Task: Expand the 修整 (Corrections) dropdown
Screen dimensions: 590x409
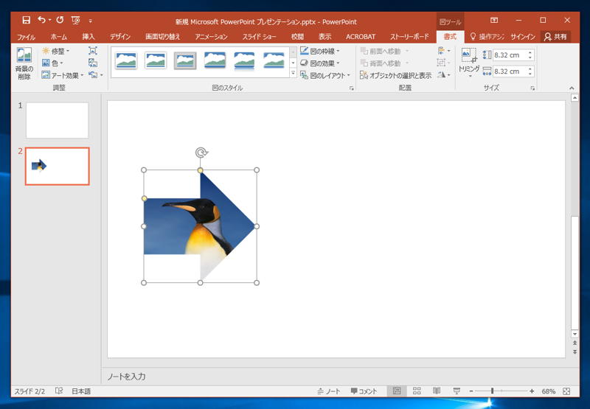Action: tap(56, 51)
